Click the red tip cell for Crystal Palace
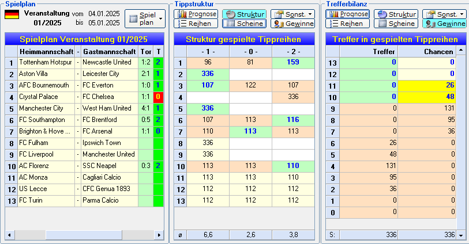Image resolution: width=469 pixels, height=244 pixels. tap(158, 97)
